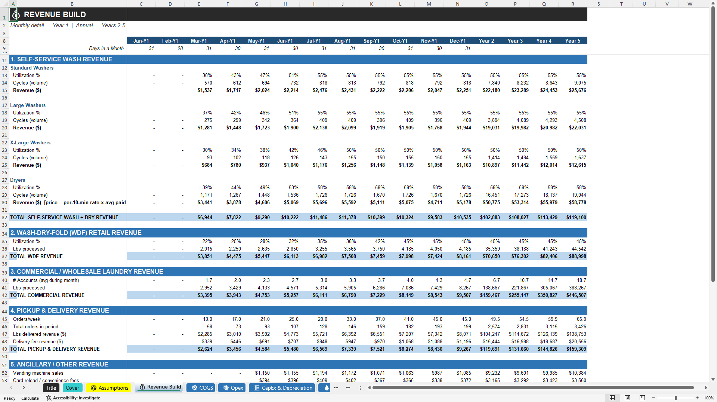This screenshot has width=717, height=402.
Task: Click the horizontal scroll left arrow
Action: (369, 388)
